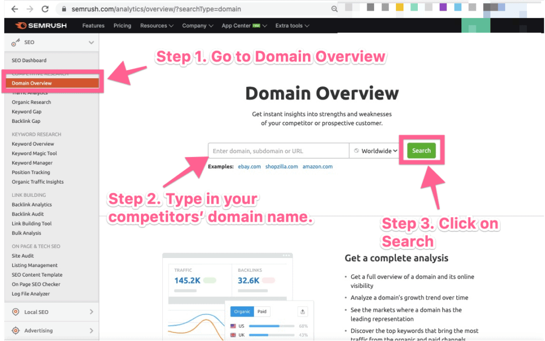The height and width of the screenshot is (341, 545).
Task: Click the export icon in preview chart
Action: [303, 312]
